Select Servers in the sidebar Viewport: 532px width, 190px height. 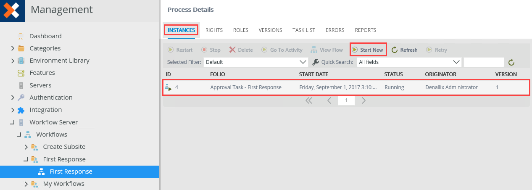(x=40, y=85)
